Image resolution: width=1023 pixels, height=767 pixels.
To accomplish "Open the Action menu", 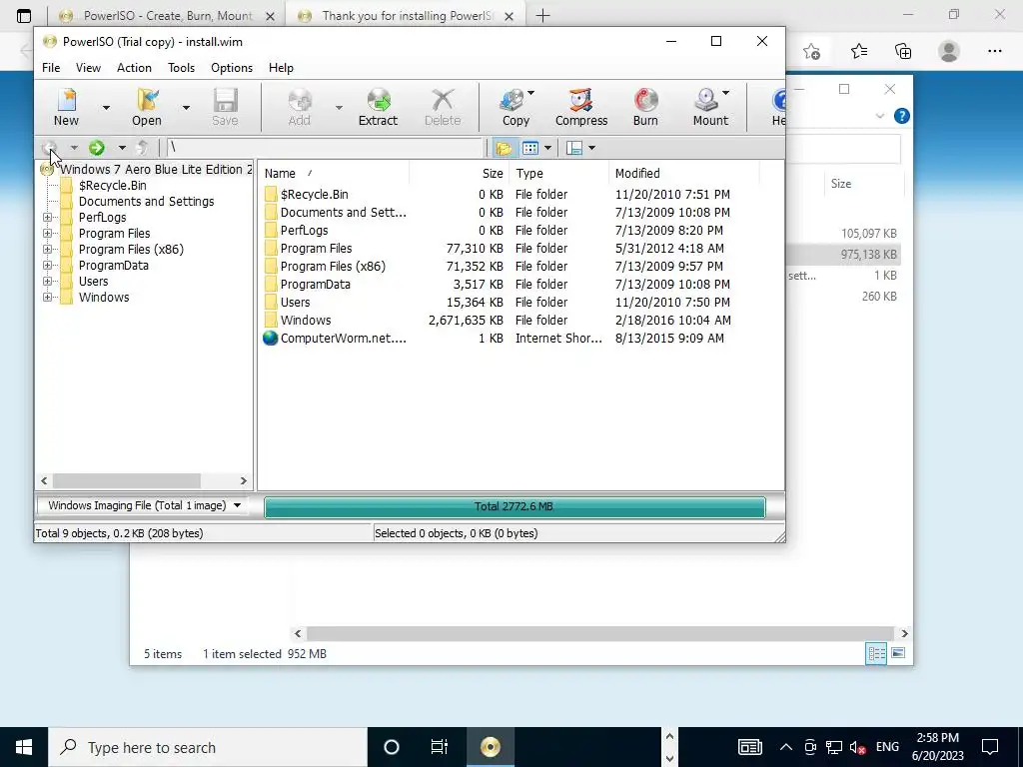I will pyautogui.click(x=134, y=68).
